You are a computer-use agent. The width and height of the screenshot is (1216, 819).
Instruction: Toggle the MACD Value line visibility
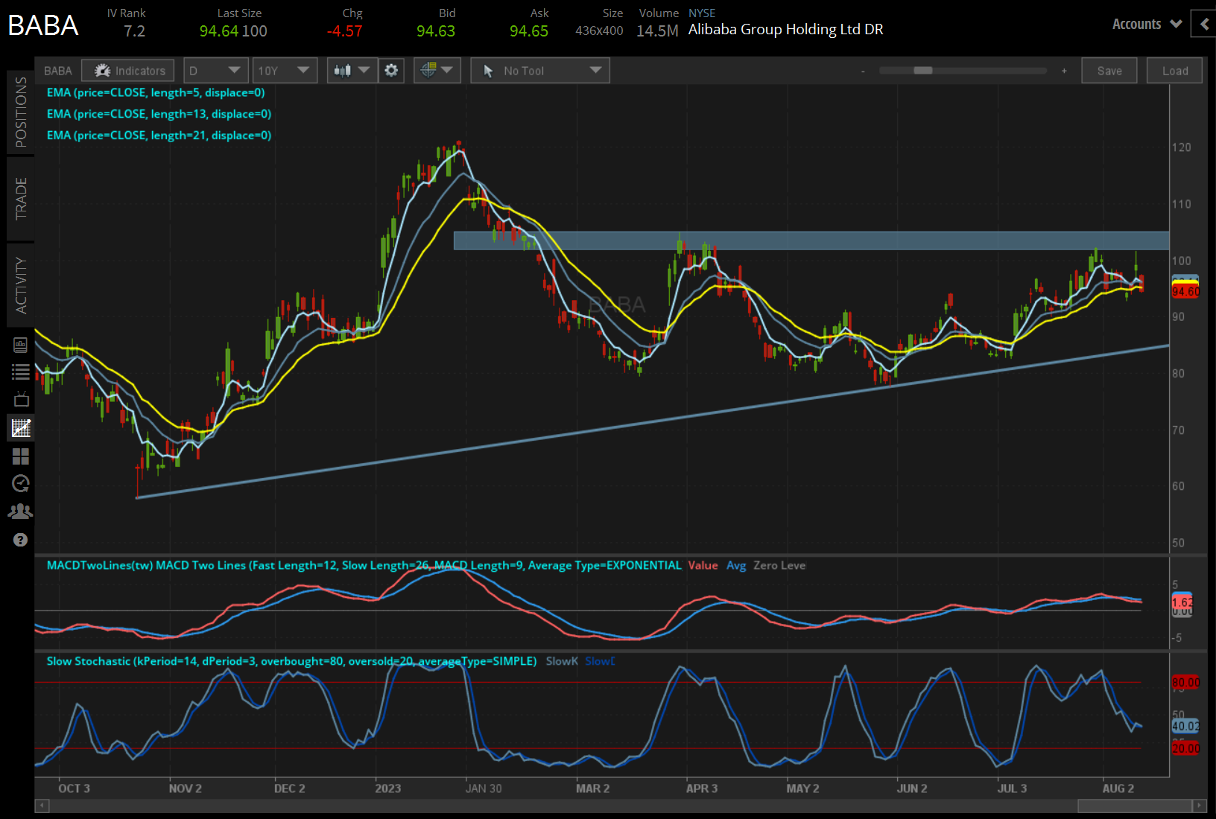(x=703, y=566)
